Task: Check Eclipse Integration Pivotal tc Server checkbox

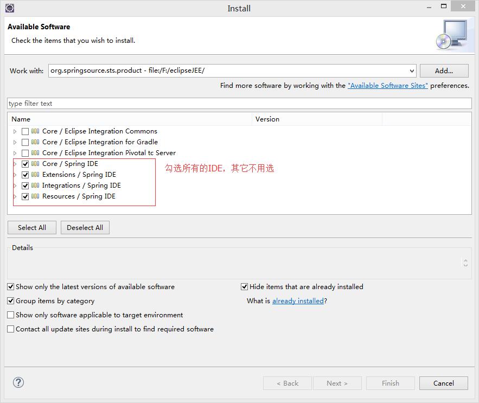Action: [x=25, y=153]
